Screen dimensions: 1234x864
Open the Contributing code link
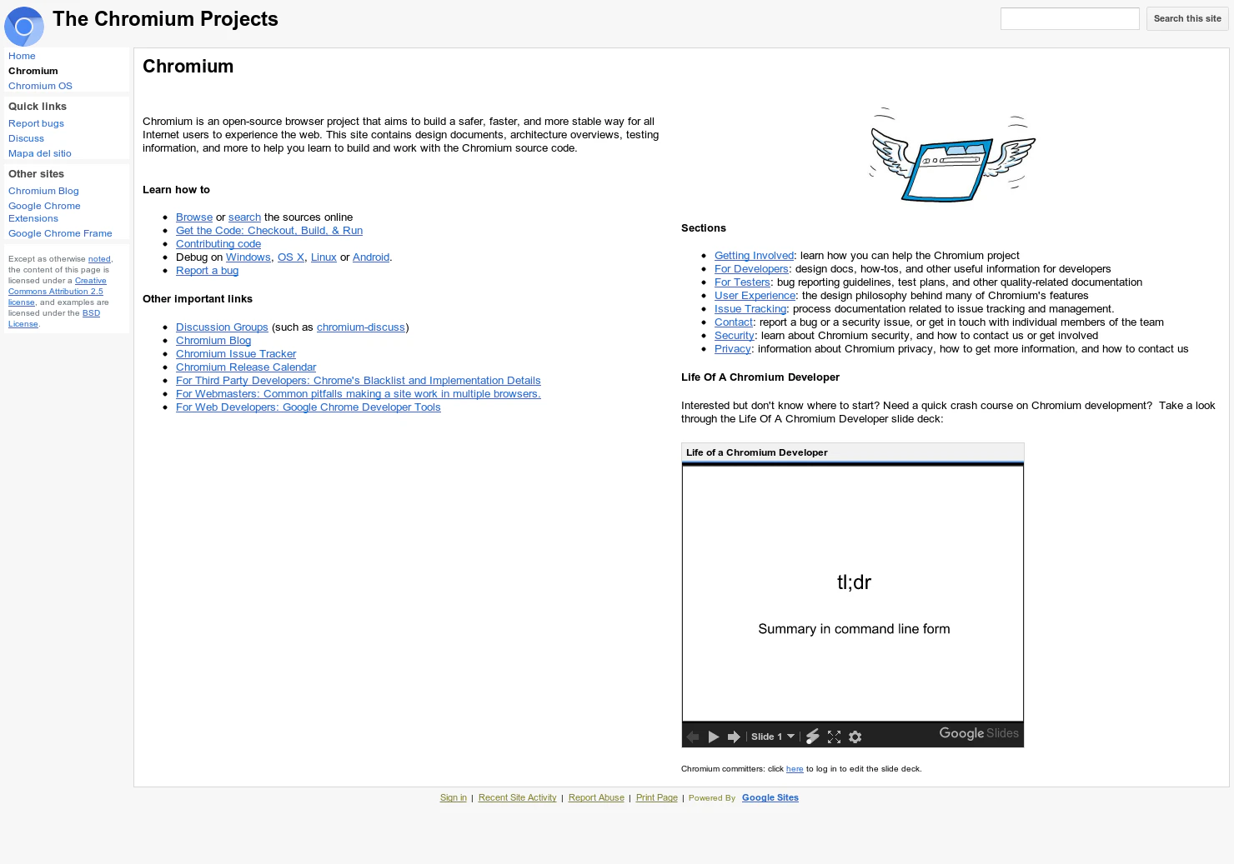tap(218, 244)
